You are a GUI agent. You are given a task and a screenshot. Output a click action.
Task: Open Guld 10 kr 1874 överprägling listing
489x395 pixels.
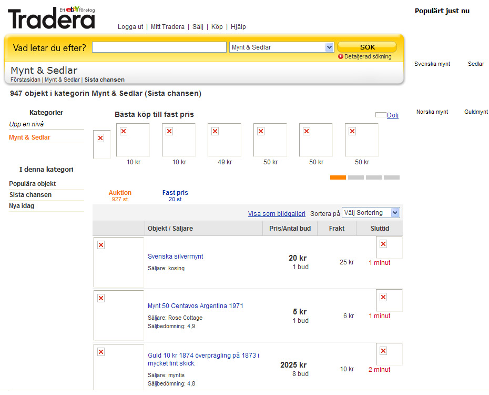(x=203, y=359)
